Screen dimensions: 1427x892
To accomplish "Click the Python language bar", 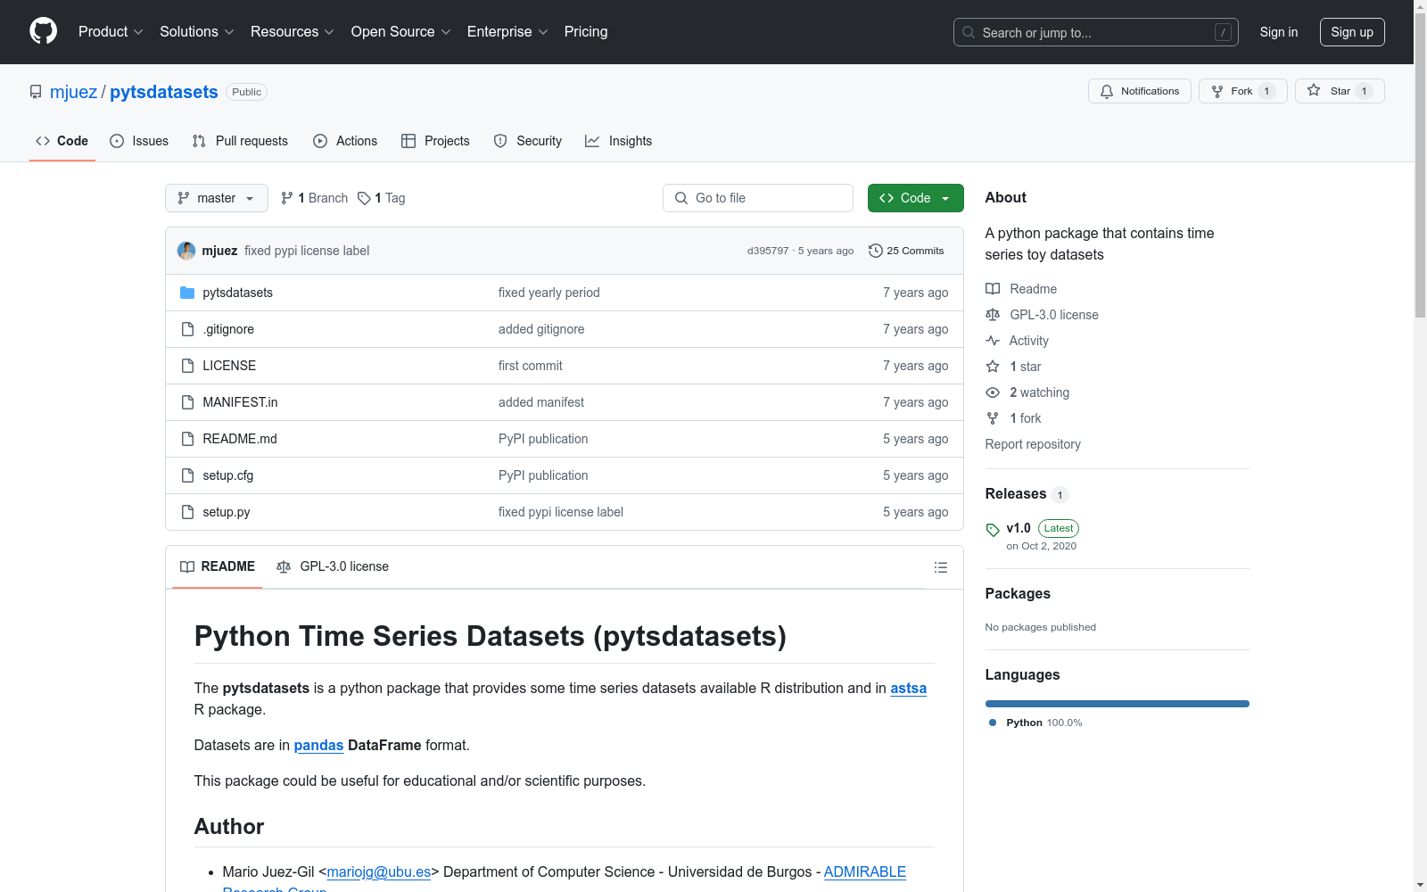I will point(1117,704).
